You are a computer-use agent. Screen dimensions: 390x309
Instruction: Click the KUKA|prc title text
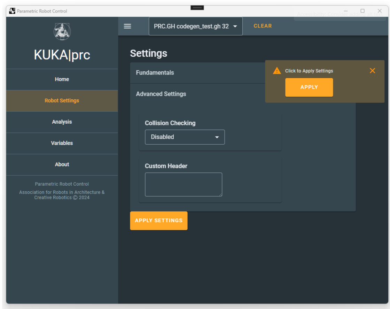click(62, 55)
